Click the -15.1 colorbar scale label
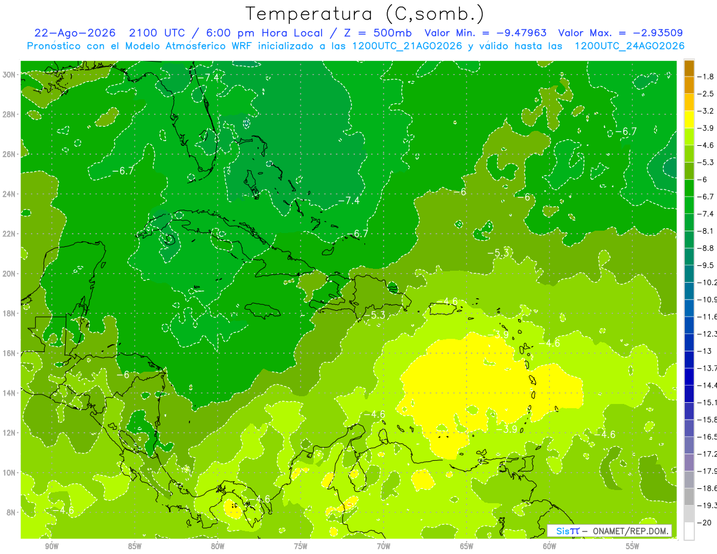The height and width of the screenshot is (554, 717). pos(709,402)
